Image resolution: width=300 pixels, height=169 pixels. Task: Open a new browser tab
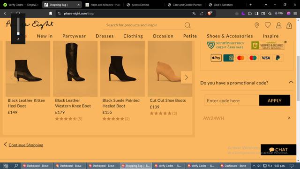pyautogui.click(x=251, y=5)
